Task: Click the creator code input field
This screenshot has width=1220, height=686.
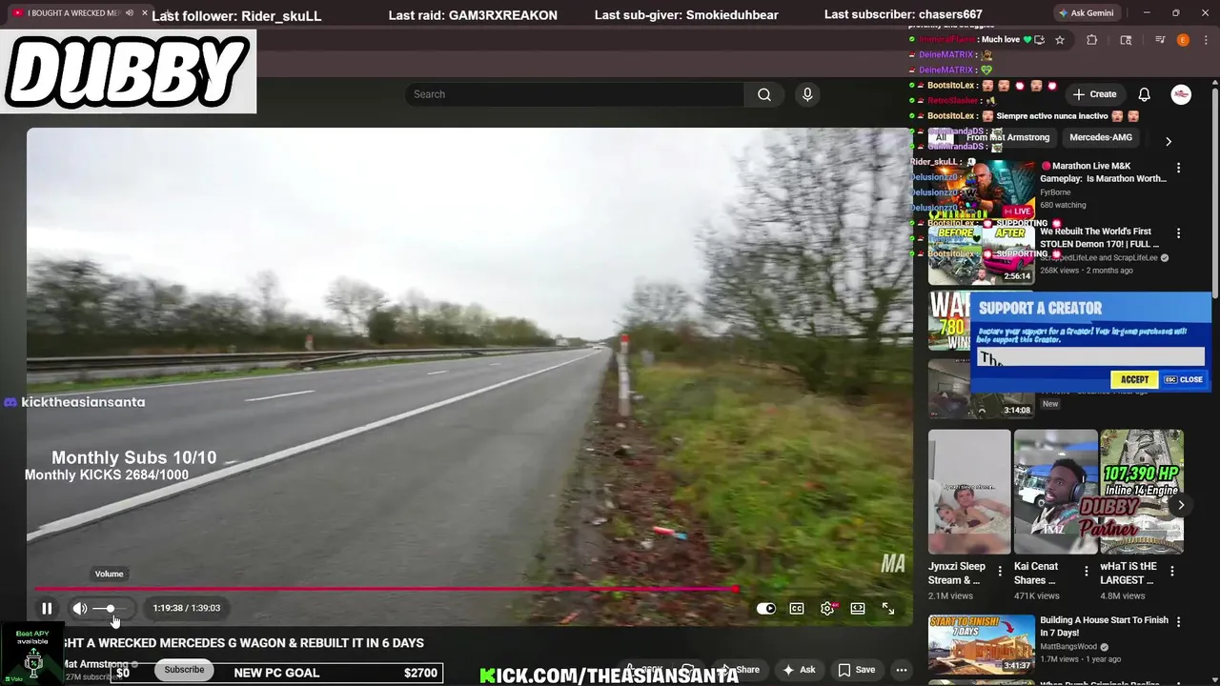Action: 1091,357
